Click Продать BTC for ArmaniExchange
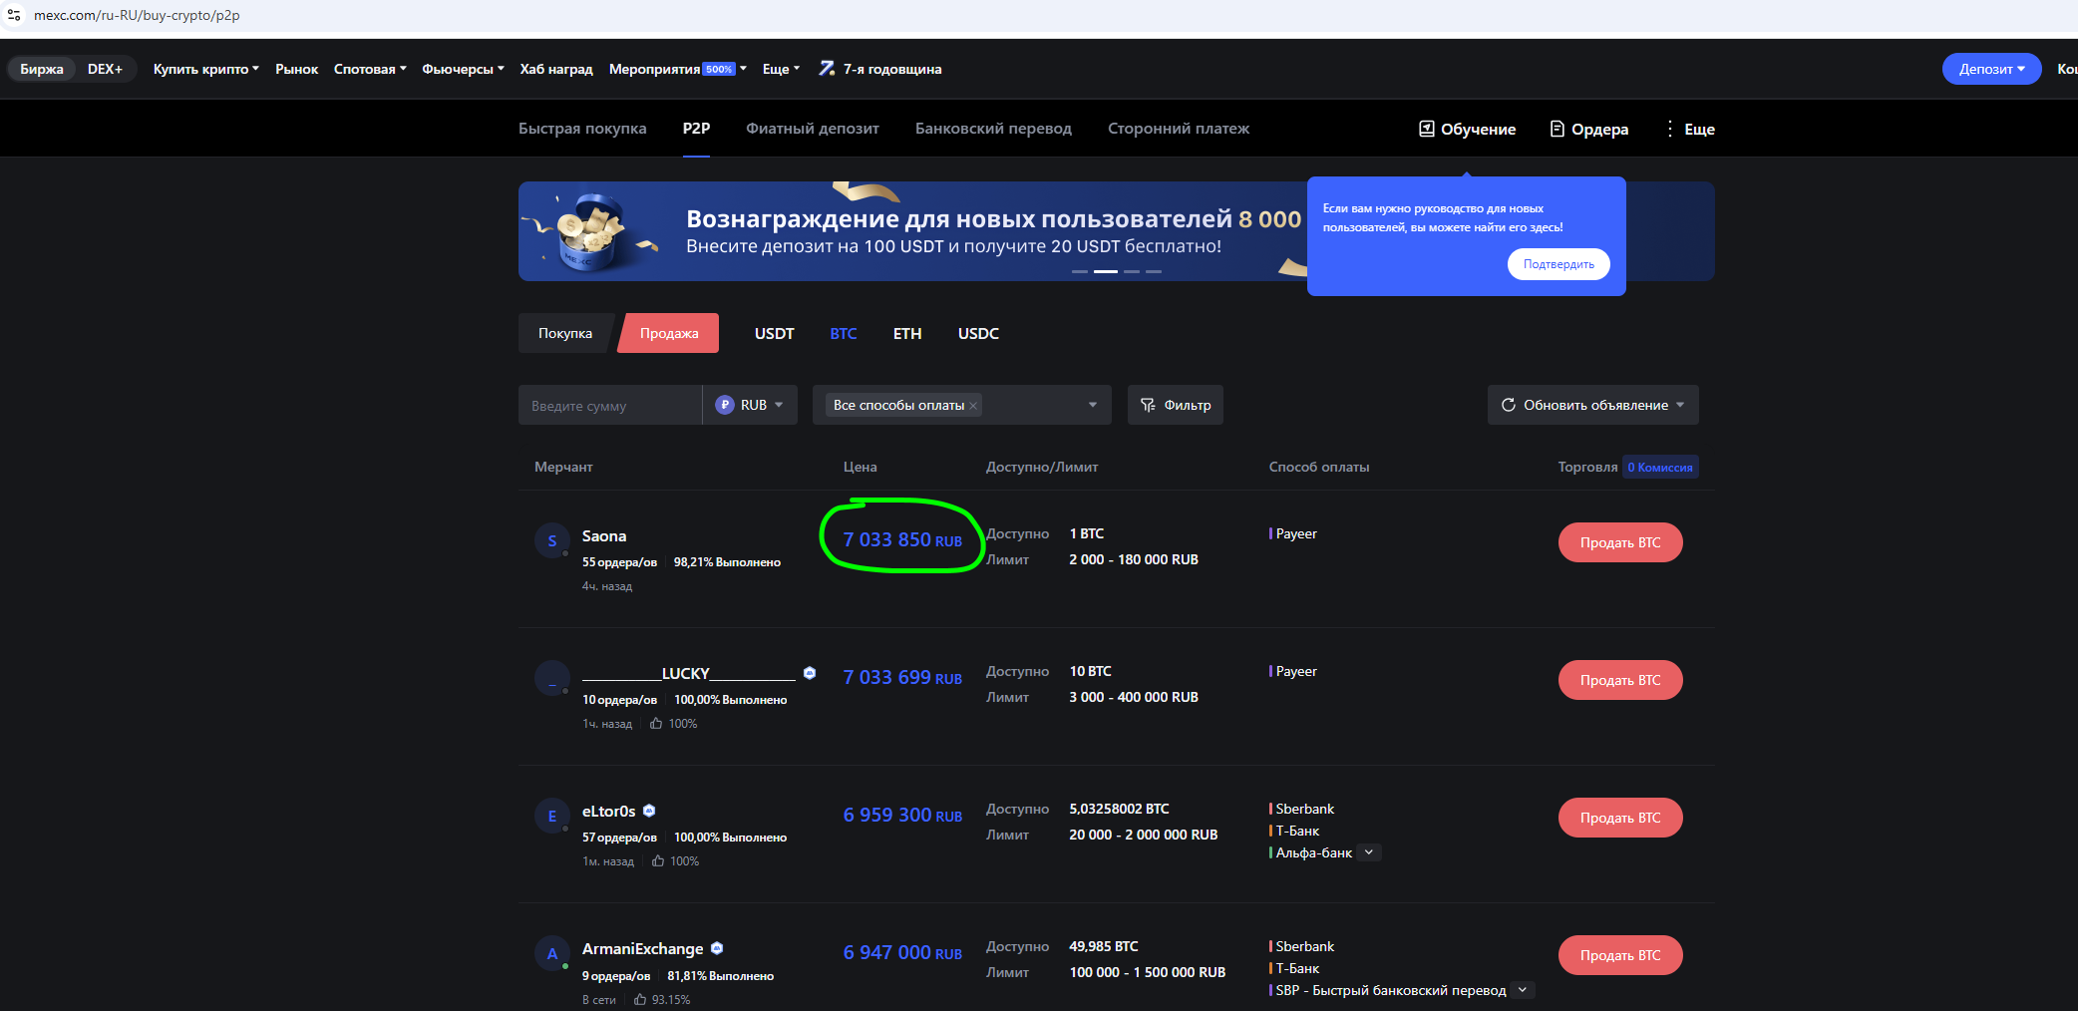This screenshot has width=2078, height=1011. point(1620,955)
